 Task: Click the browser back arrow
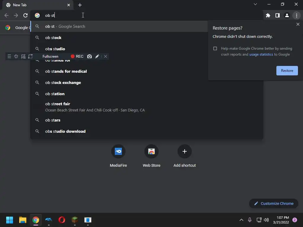7,15
